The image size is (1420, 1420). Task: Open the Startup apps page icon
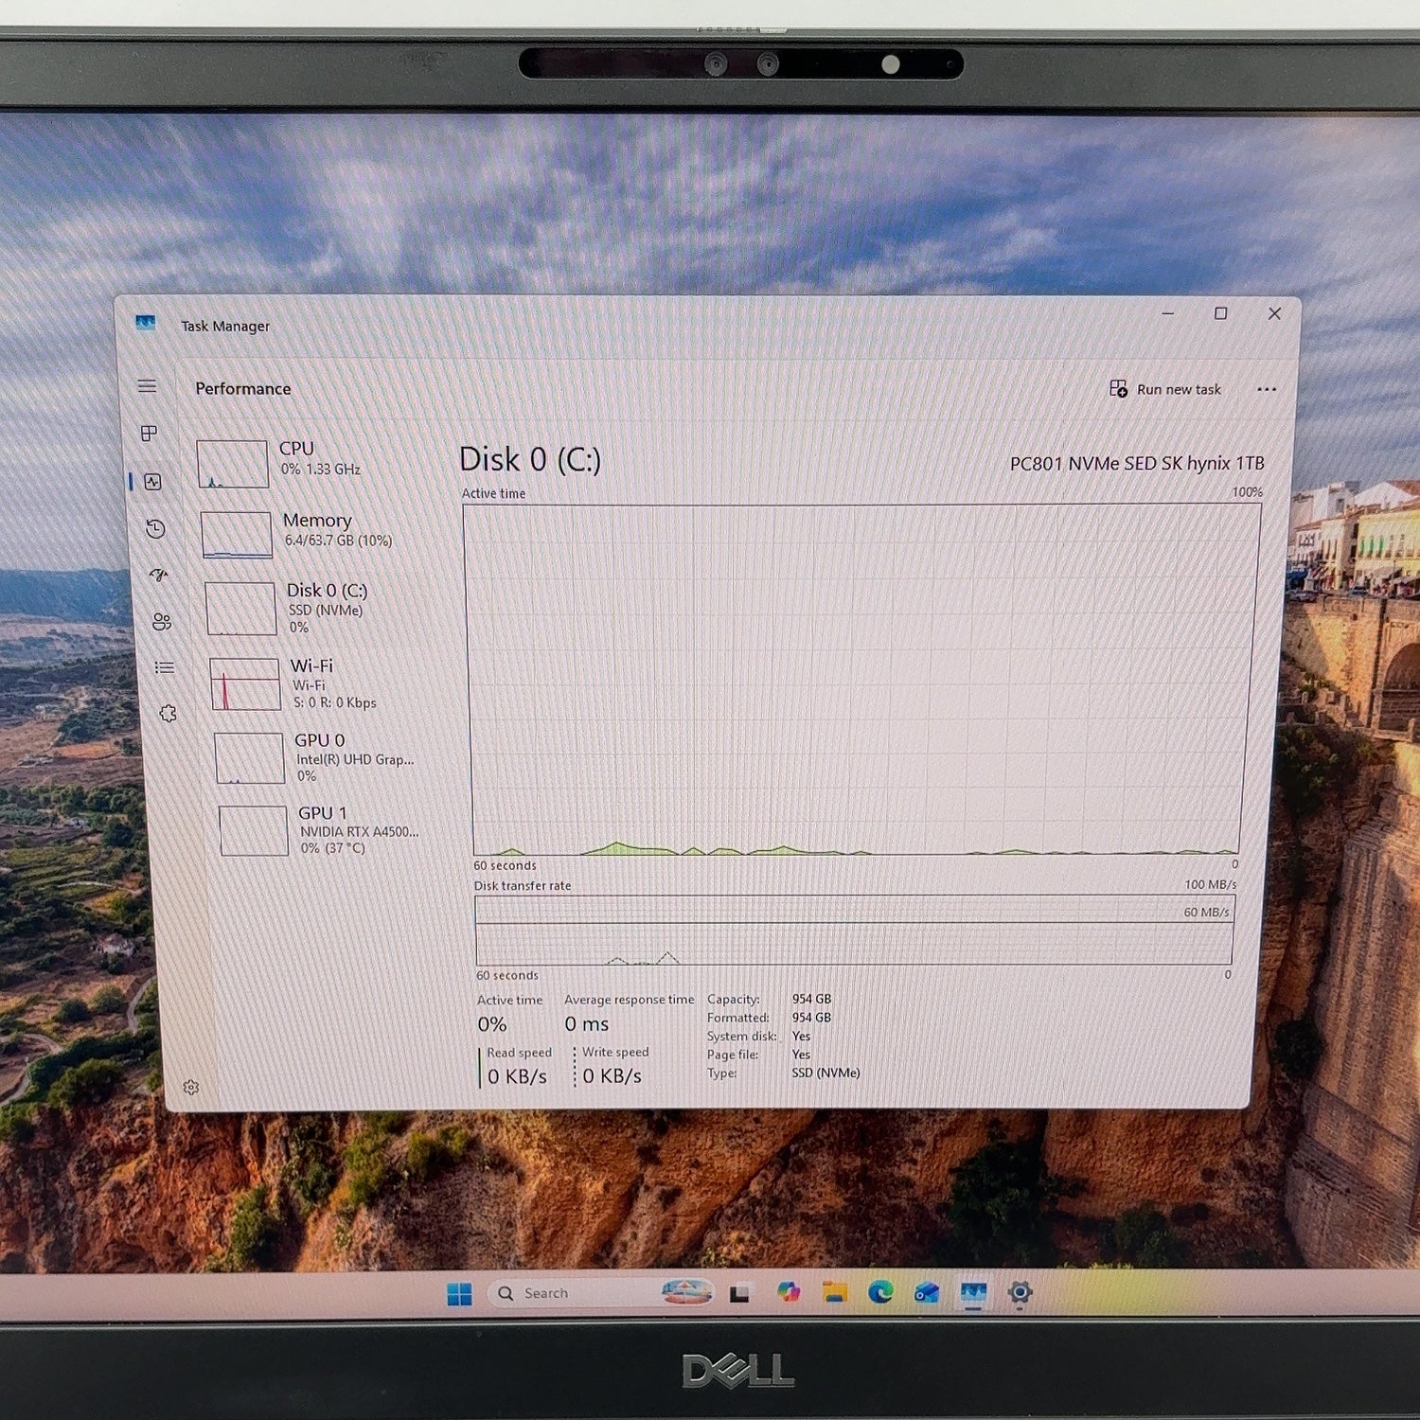coord(159,575)
